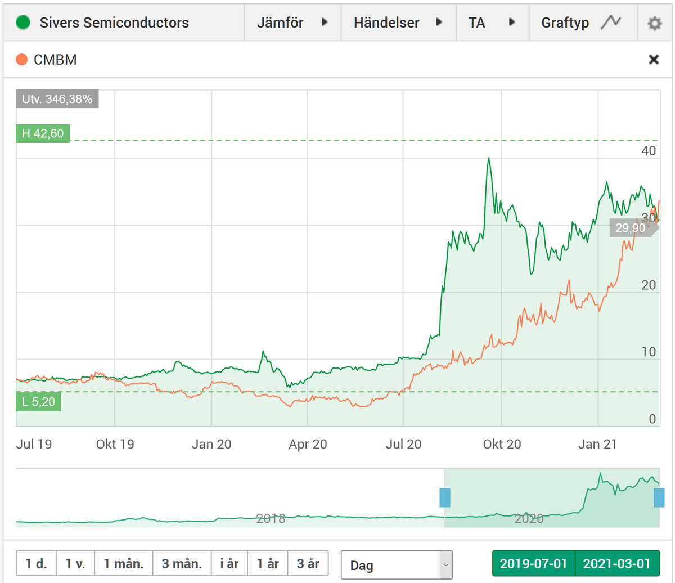Click the L 5,20 low label
The height and width of the screenshot is (583, 675).
point(38,402)
